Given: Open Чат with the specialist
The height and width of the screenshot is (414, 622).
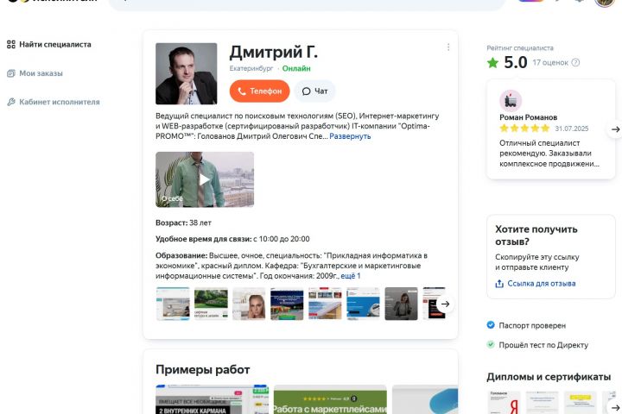Looking at the screenshot, I should [x=314, y=91].
